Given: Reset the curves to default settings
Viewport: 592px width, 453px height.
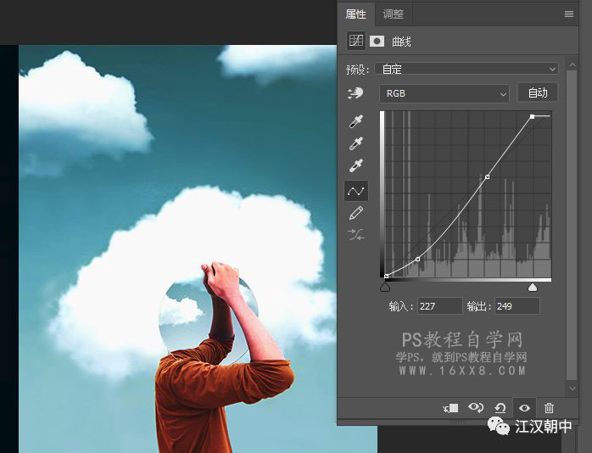Looking at the screenshot, I should (x=500, y=408).
